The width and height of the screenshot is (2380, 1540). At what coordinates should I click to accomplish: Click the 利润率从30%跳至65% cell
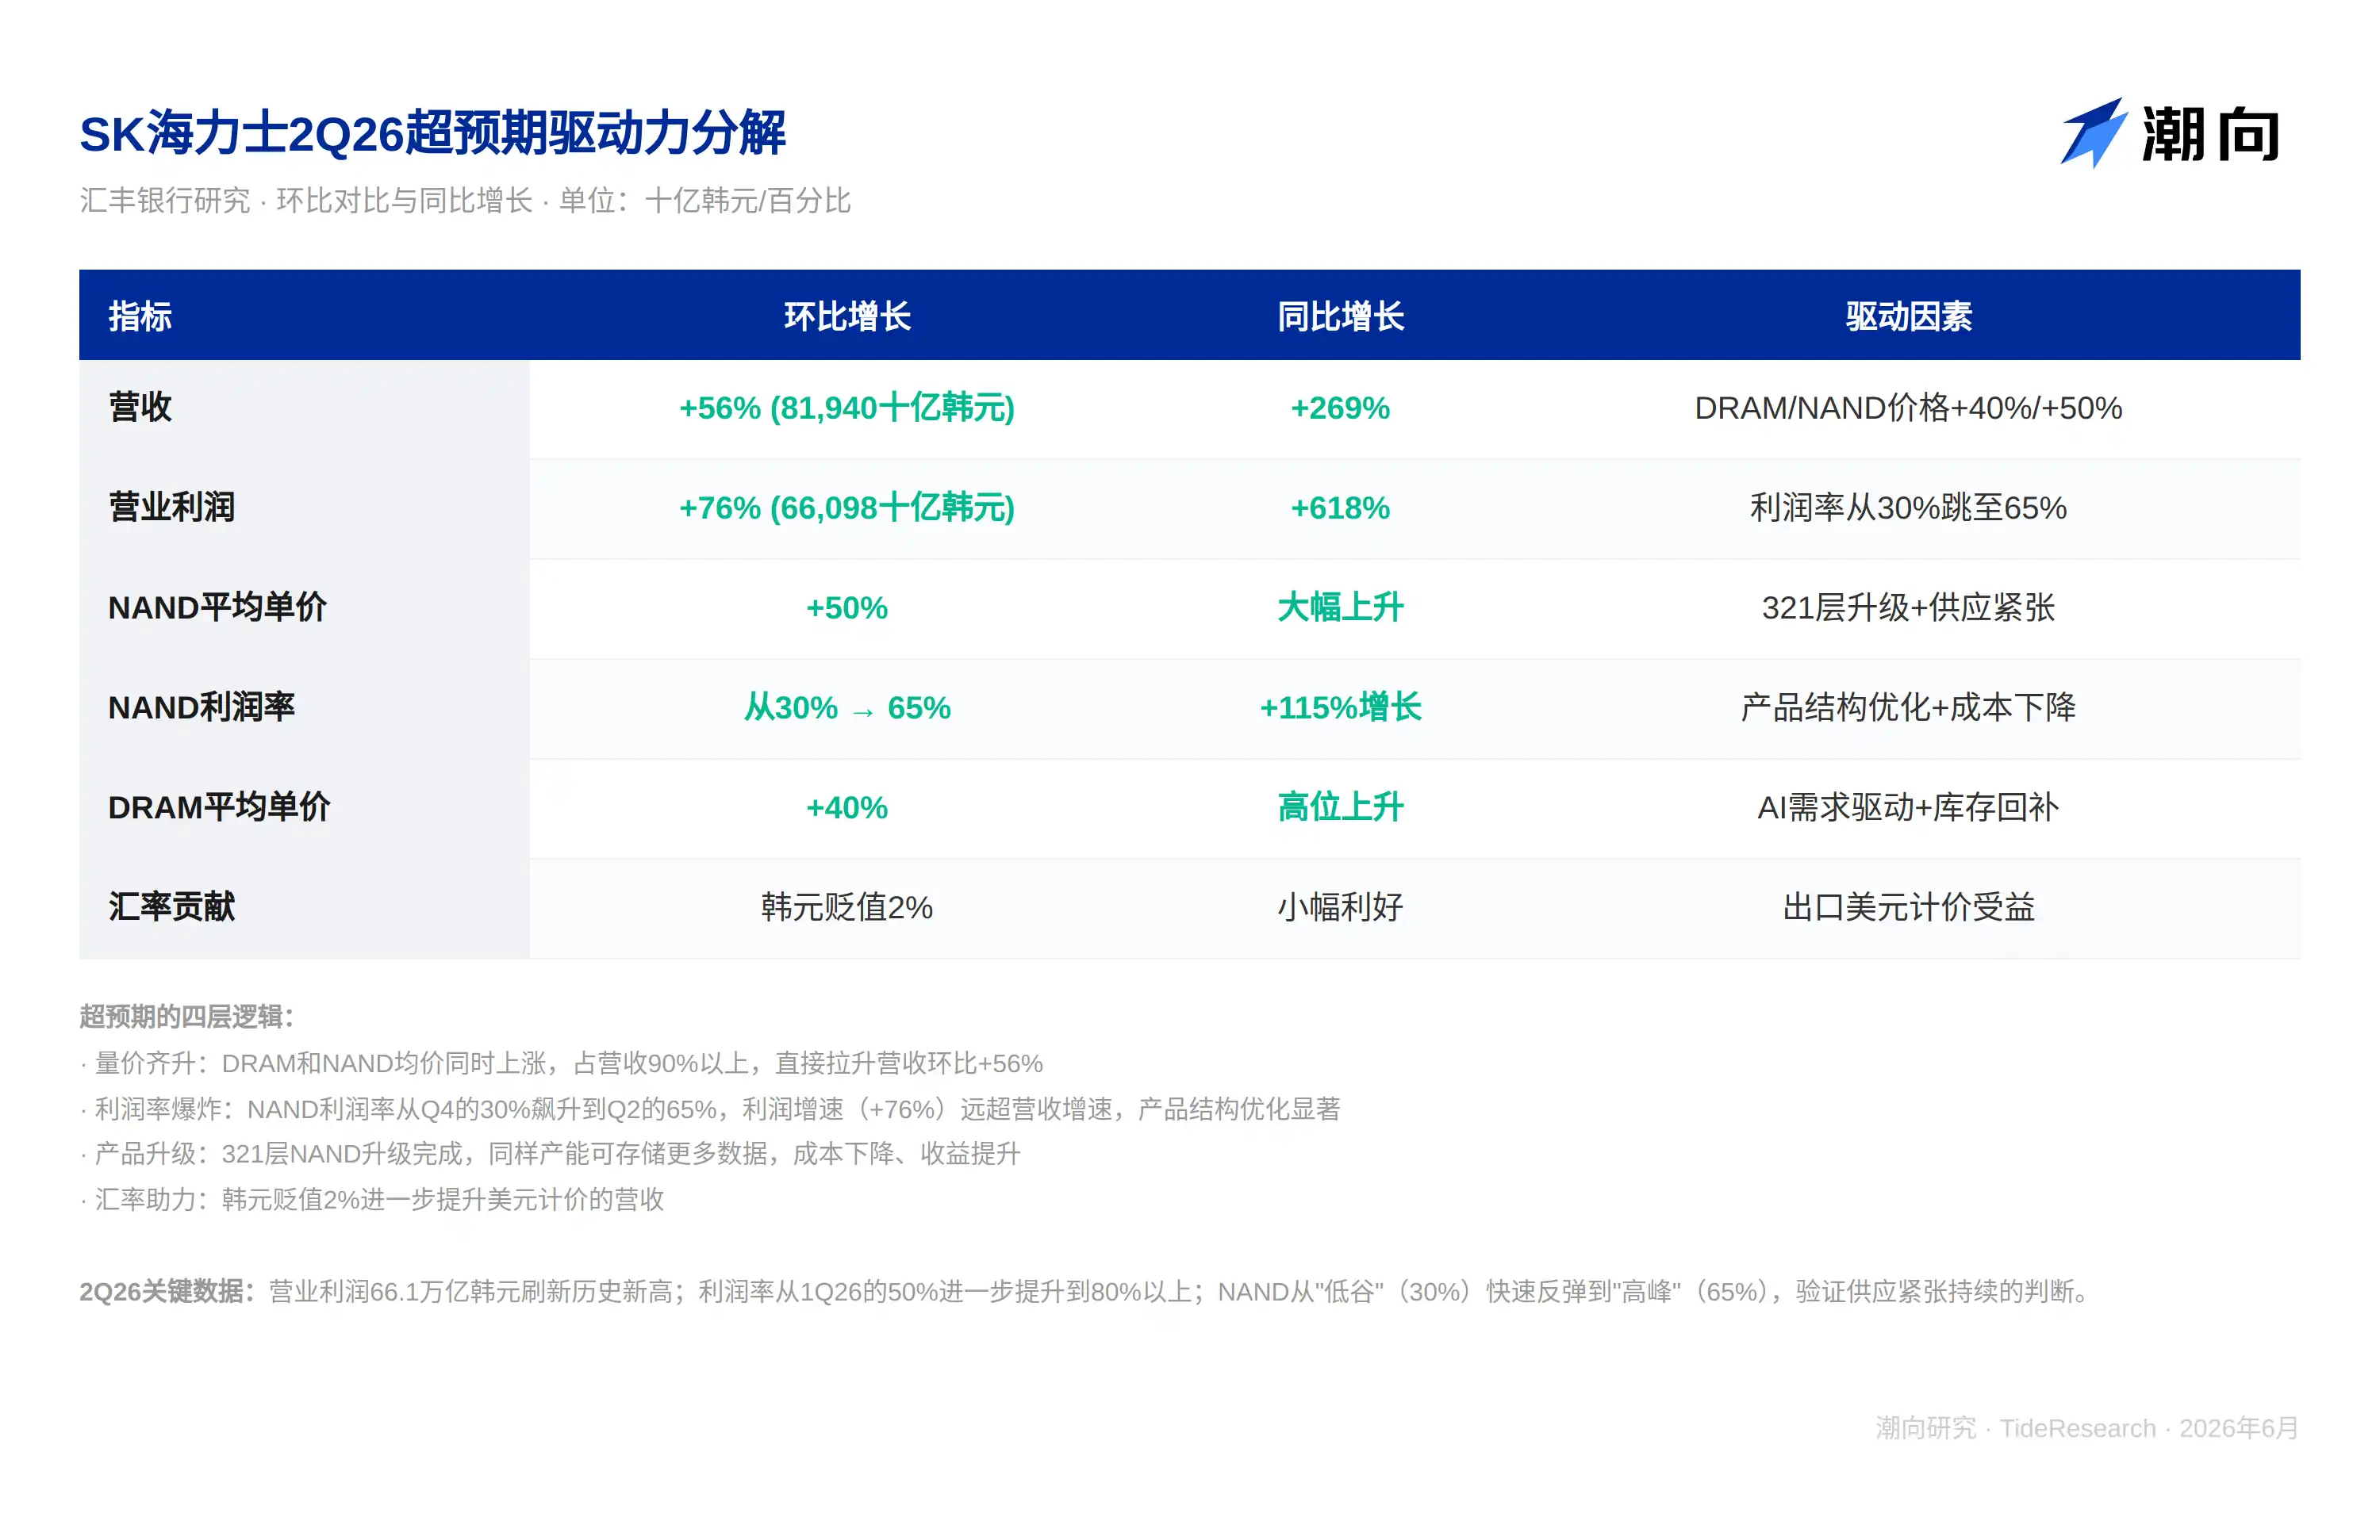(x=1908, y=508)
